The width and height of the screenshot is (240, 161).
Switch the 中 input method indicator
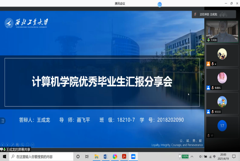click(214, 156)
